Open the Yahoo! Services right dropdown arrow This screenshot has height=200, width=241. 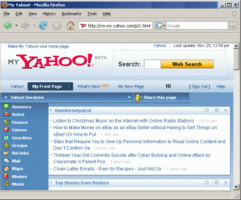tap(129, 97)
